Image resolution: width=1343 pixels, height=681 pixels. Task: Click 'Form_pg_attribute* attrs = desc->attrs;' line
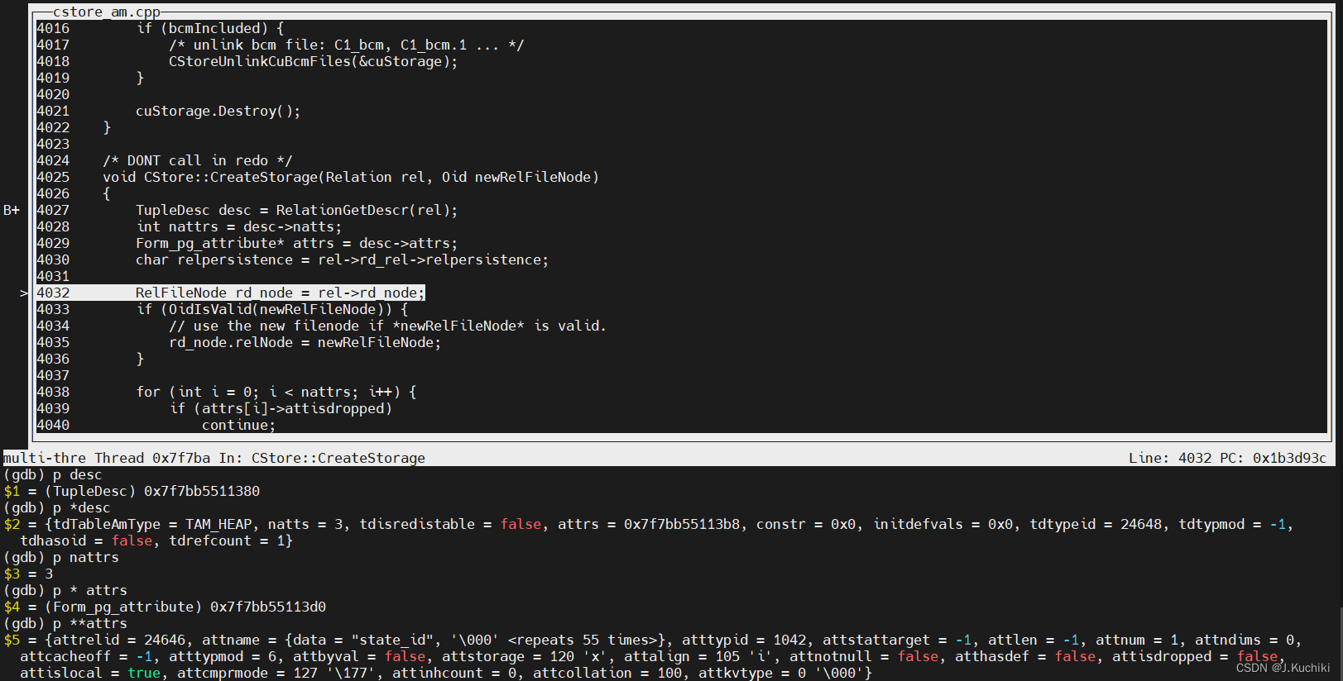[x=297, y=243]
